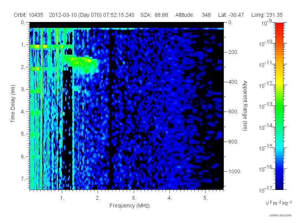298x223 pixels.
Task: Click the Long: 231.35 value
Action: 267,15
